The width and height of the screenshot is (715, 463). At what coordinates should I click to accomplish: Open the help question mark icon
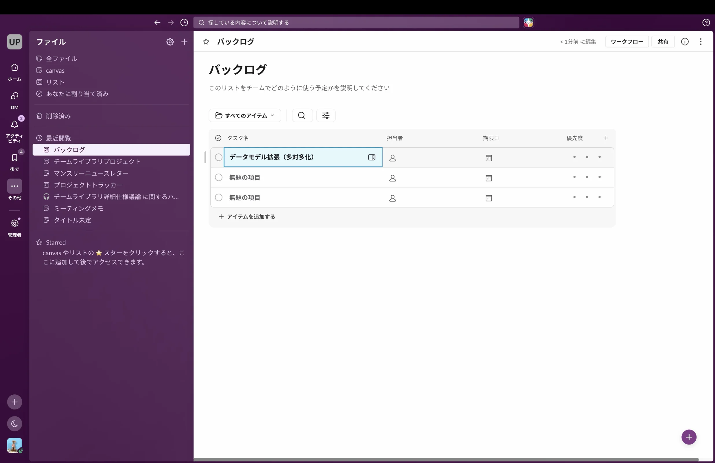[x=706, y=23]
